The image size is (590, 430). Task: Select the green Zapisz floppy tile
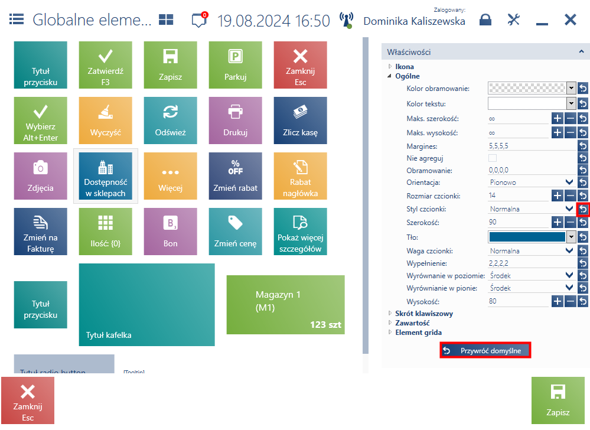(x=171, y=65)
